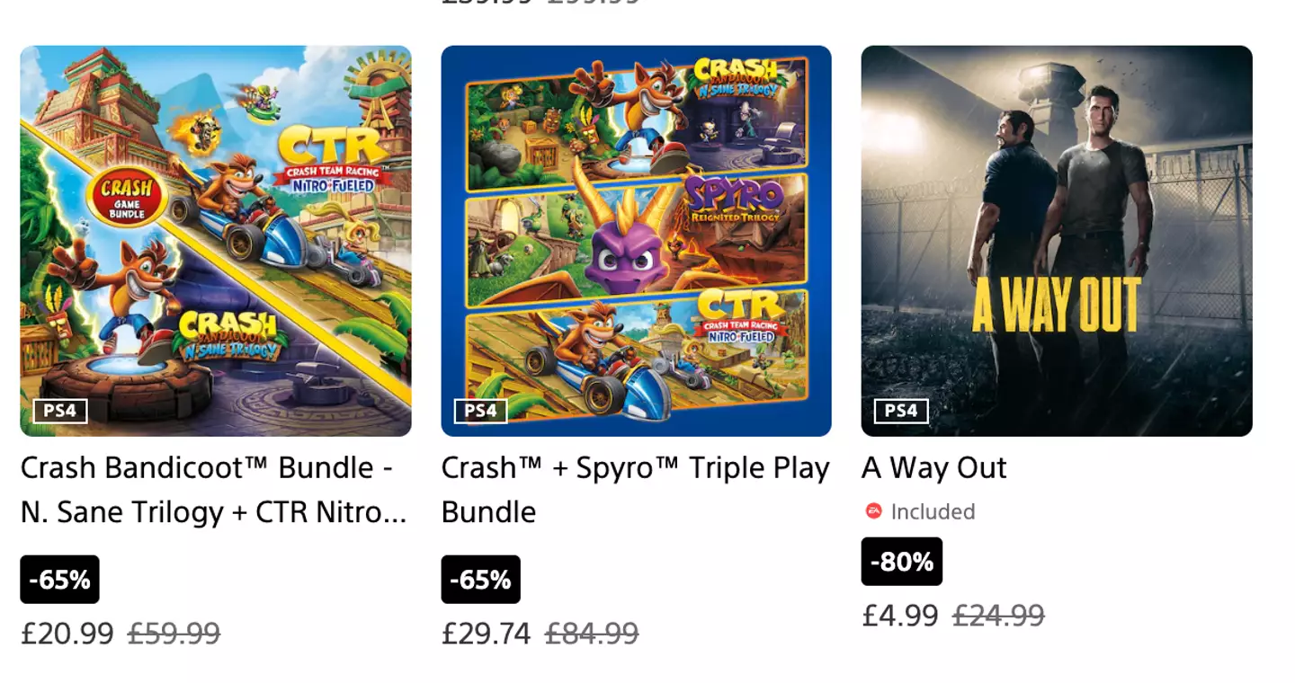Click the £29.74 sale price
Image resolution: width=1295 pixels, height=683 pixels.
[x=487, y=634]
